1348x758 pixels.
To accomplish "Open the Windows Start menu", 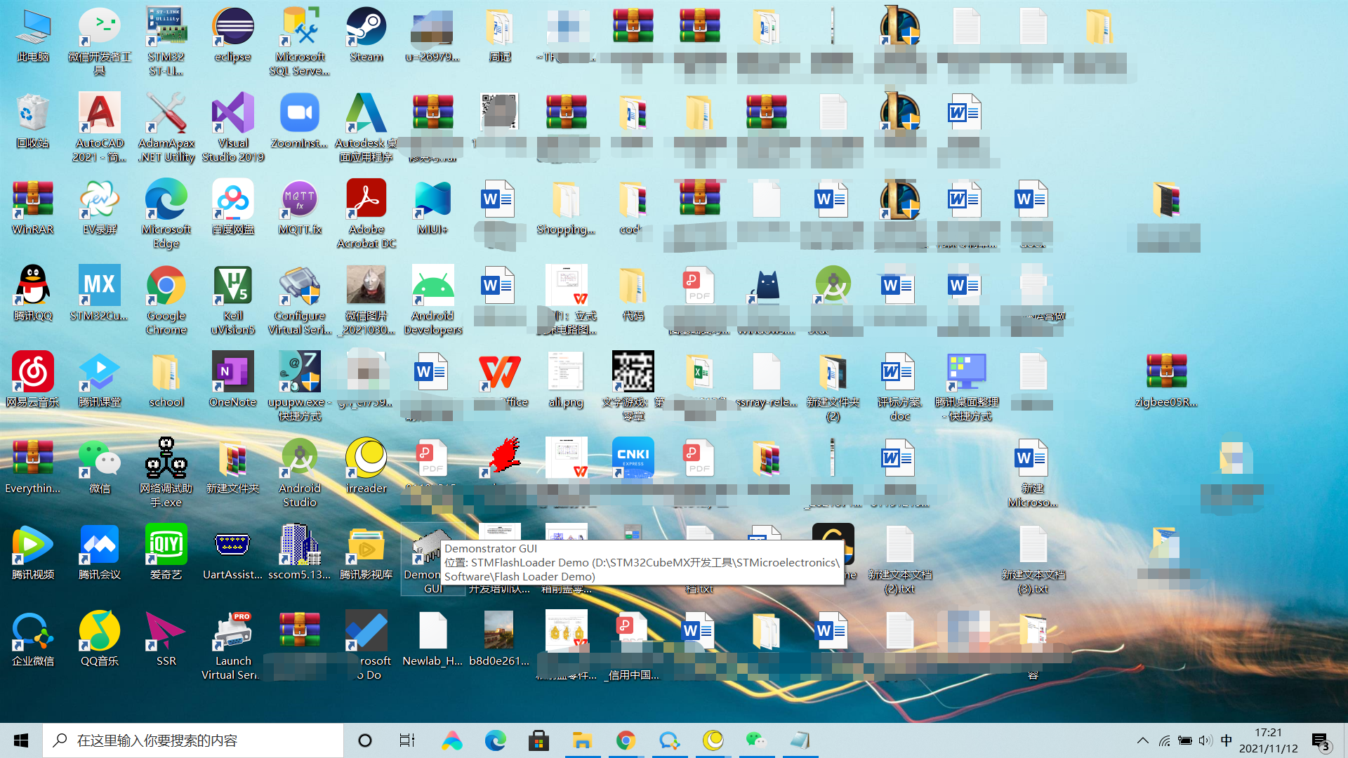I will [21, 740].
